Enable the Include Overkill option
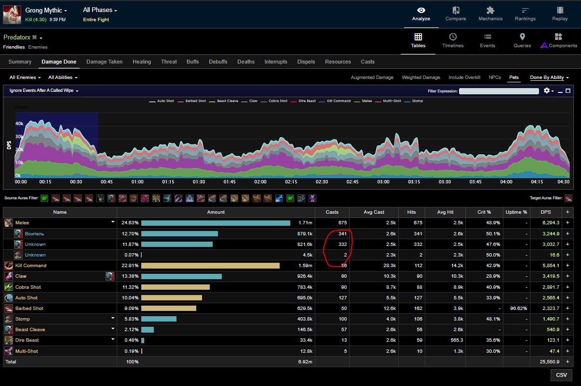 (x=464, y=77)
